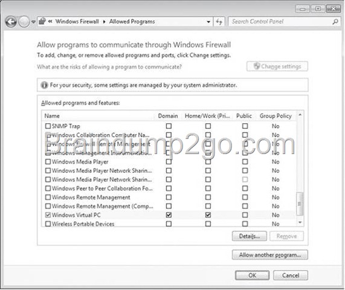This screenshot has height=290, width=345.
Task: Click the list scrollbar thumb
Action: [x=300, y=204]
